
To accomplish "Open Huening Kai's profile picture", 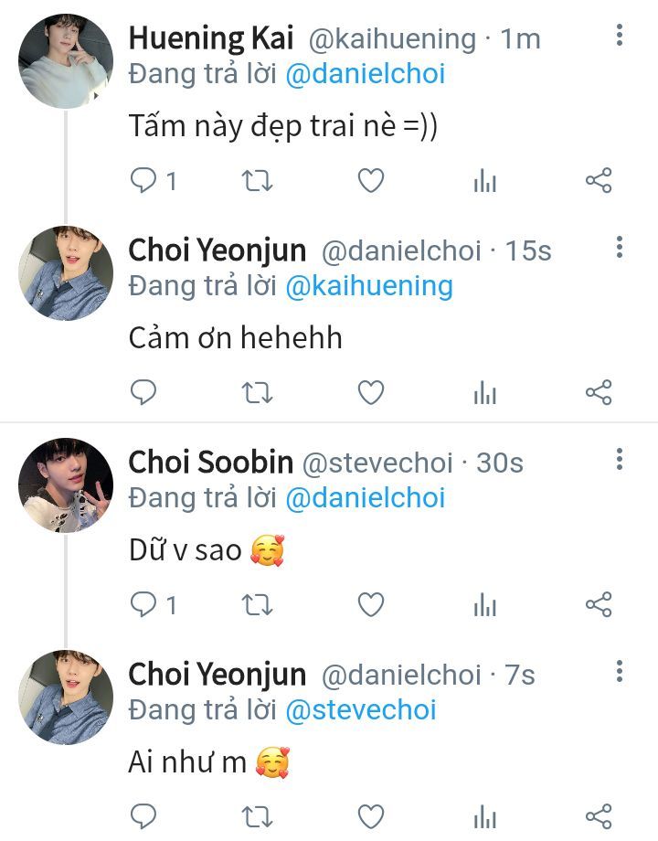I will click(x=66, y=61).
